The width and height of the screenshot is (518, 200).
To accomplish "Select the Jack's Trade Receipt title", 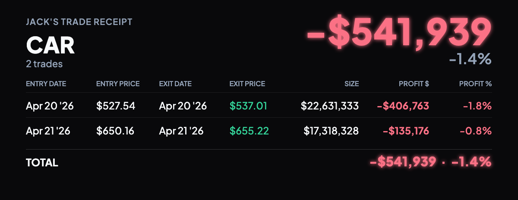I will point(79,22).
